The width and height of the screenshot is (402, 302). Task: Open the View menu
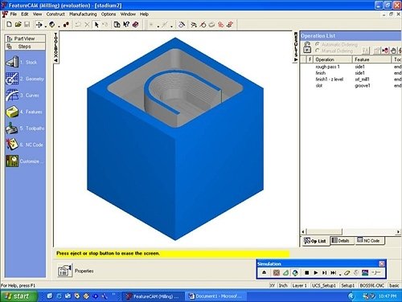[37, 14]
